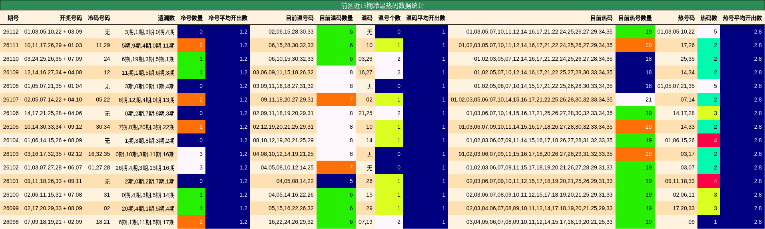Click warm code cell 03,26
Viewport: 765px width, 229px height.
(x=365, y=59)
